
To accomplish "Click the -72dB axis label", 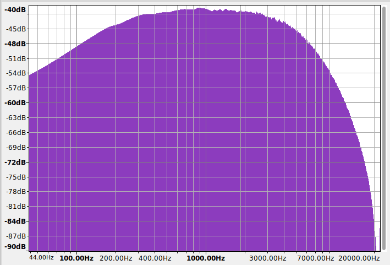I will click(x=15, y=163).
